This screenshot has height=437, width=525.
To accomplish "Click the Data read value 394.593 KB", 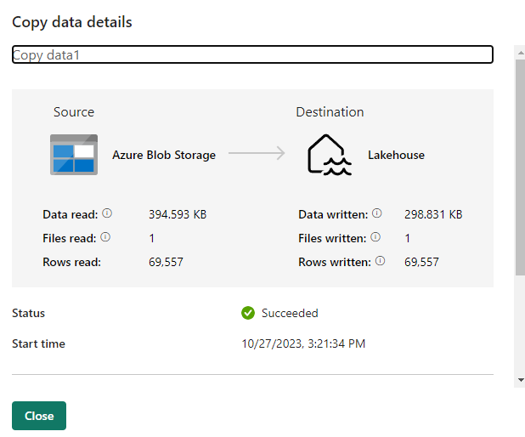I will (178, 214).
